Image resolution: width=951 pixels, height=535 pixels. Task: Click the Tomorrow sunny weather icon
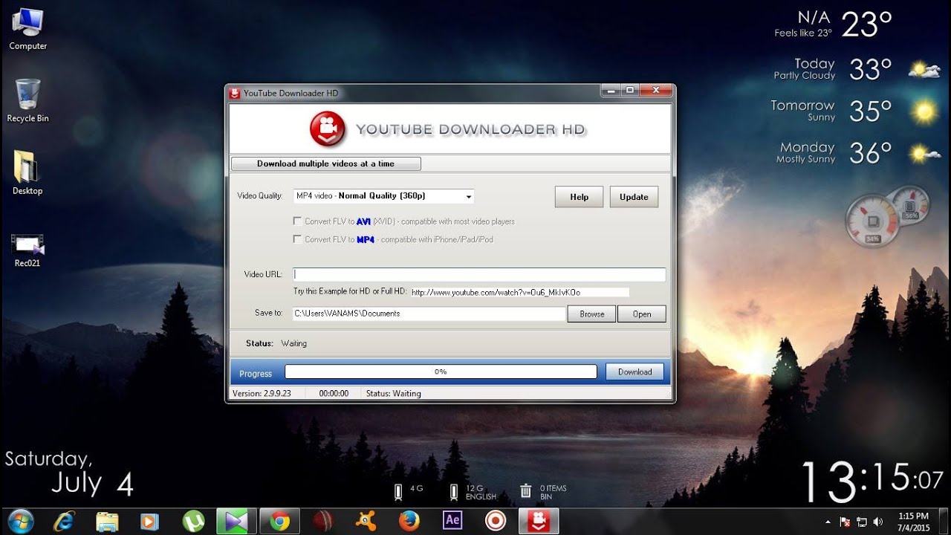tap(926, 112)
